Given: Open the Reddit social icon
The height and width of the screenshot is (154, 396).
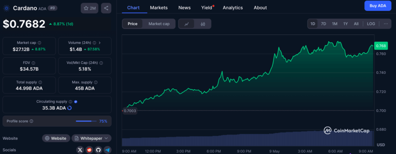Looking at the screenshot, I should coord(89,150).
